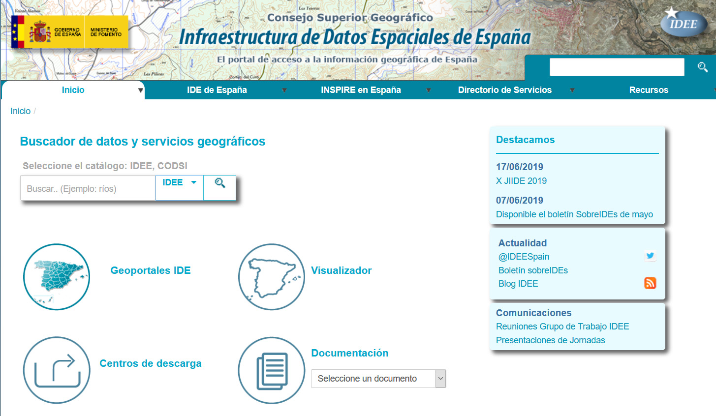Click the portal de acceso subtitle text
Screen dimensions: 716x416
(x=347, y=59)
